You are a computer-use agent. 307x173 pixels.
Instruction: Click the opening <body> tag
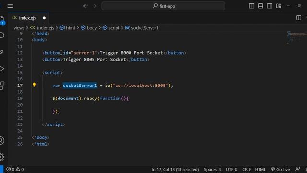tap(39, 40)
